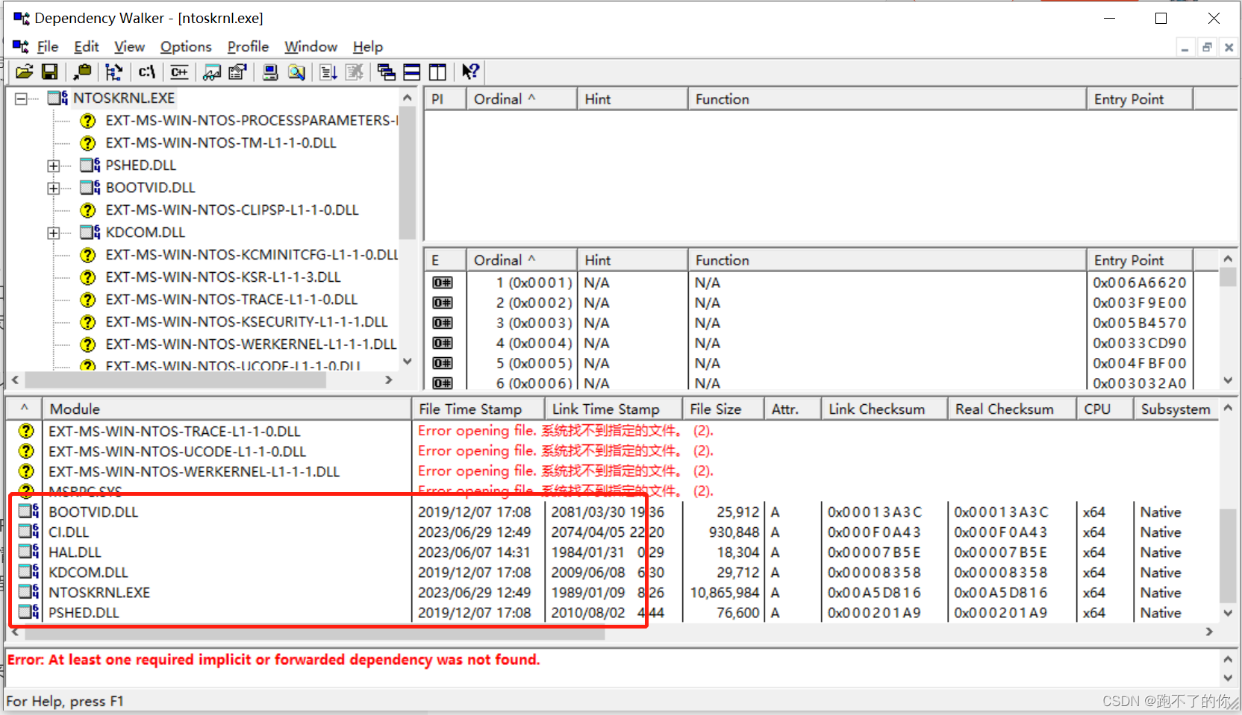Open the Window menu
This screenshot has width=1242, height=715.
[x=310, y=46]
